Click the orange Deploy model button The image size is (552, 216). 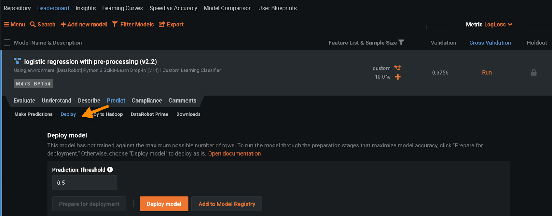pyautogui.click(x=164, y=204)
